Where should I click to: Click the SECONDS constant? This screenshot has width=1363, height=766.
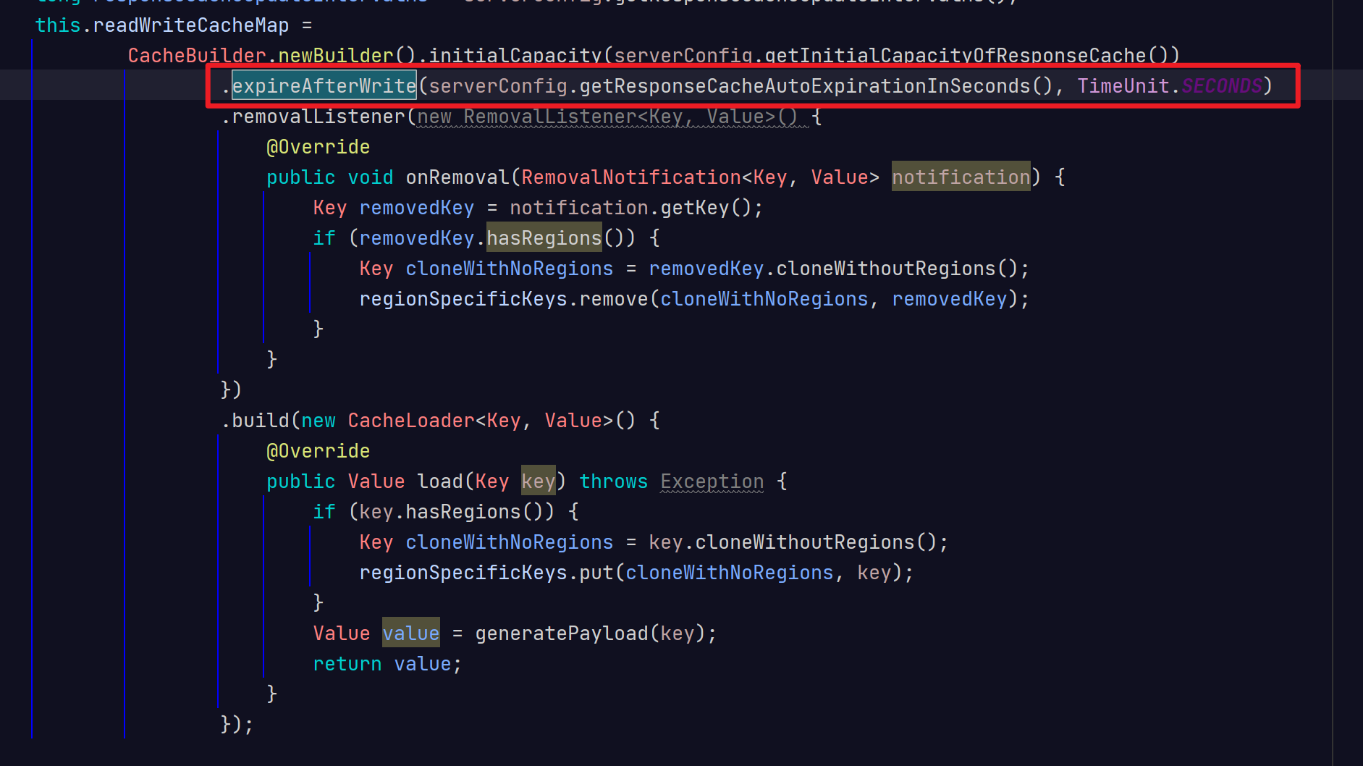point(1222,86)
